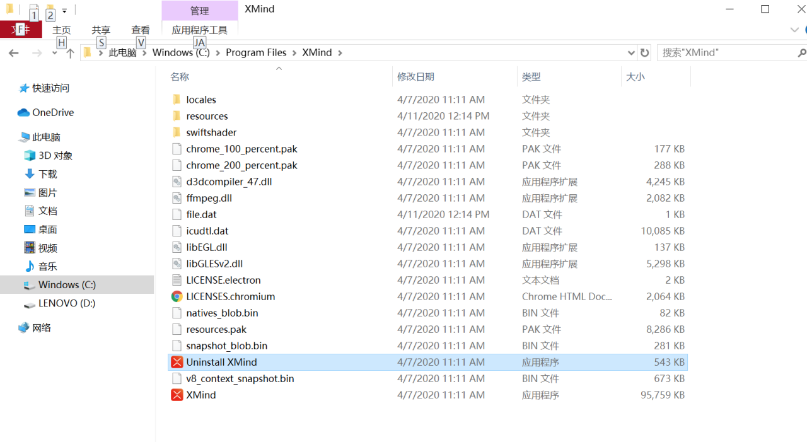The height and width of the screenshot is (442, 807).
Task: Open 文档 in the navigation pane
Action: 48,211
